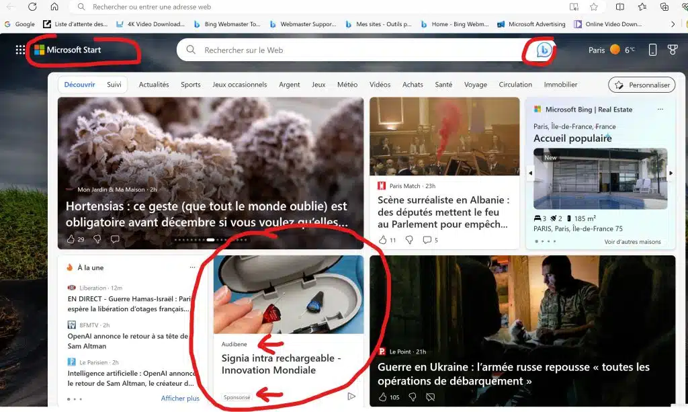This screenshot has width=688, height=412.
Task: Click the Personnaliser button
Action: click(642, 85)
